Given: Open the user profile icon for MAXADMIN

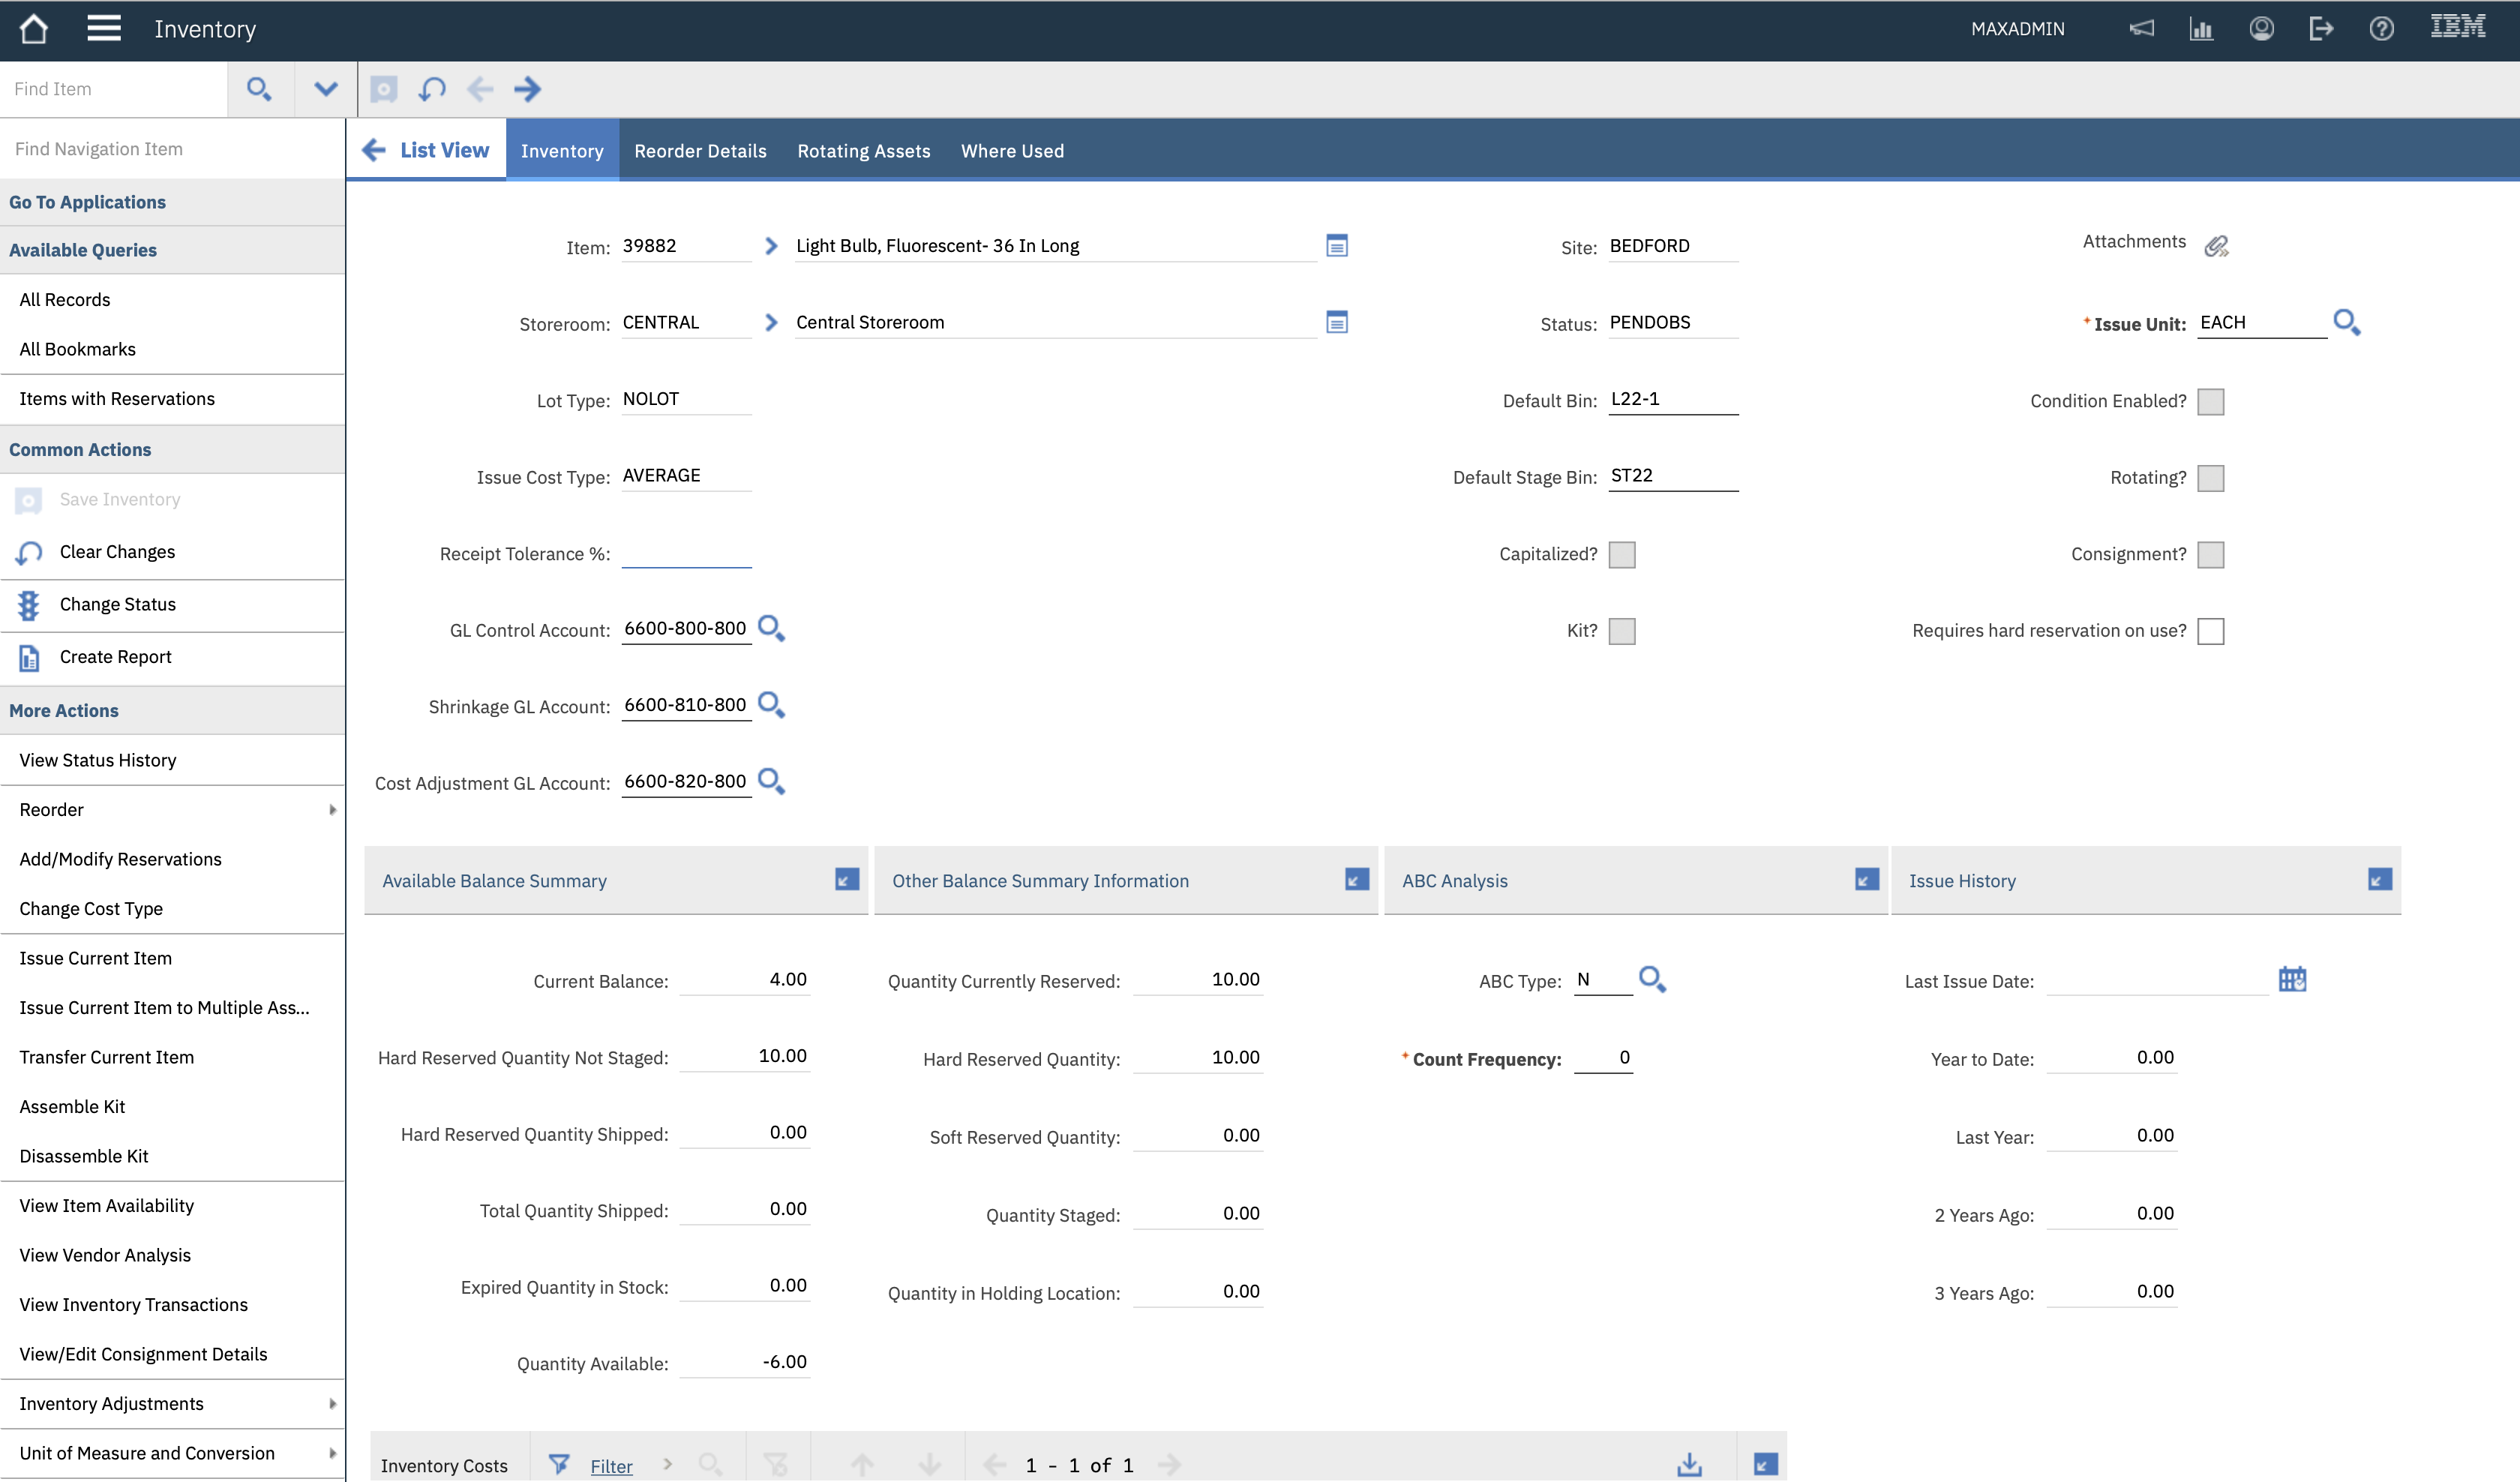Looking at the screenshot, I should click(2261, 28).
